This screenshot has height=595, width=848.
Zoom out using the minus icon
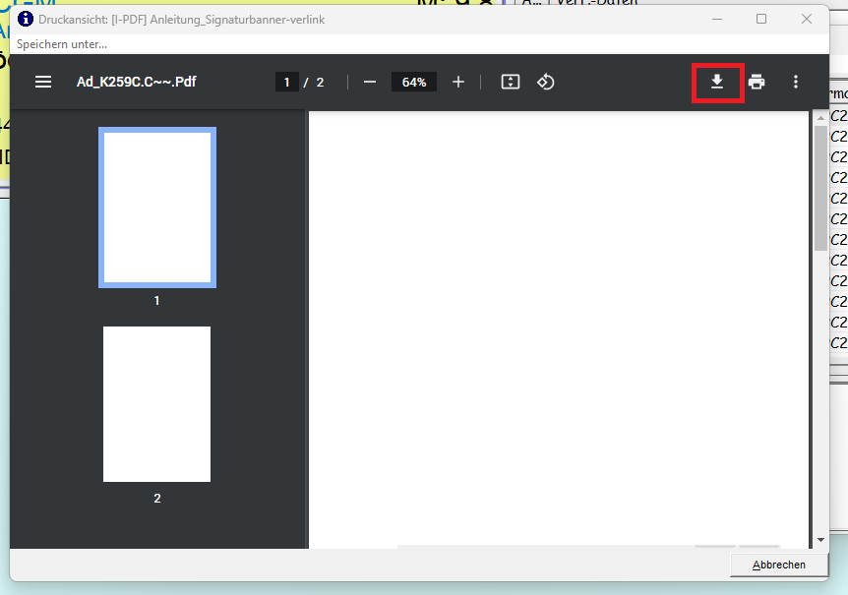[370, 82]
